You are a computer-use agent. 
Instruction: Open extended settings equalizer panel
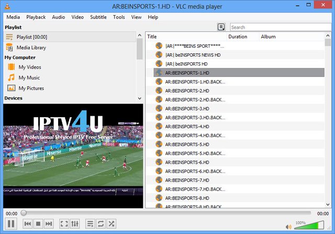tap(74, 224)
